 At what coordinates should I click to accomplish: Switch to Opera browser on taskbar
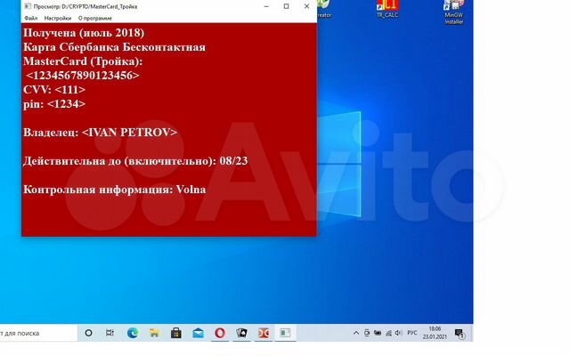click(x=220, y=333)
